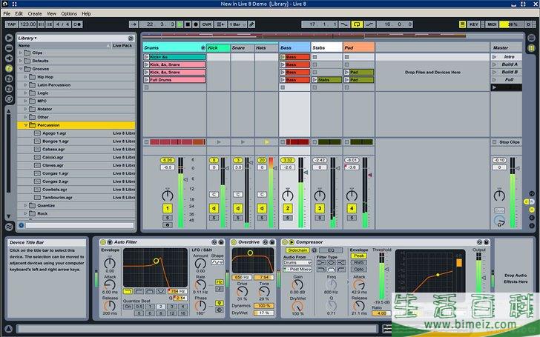
Task: Adjust the Pad track pan knob
Action: pyautogui.click(x=352, y=196)
